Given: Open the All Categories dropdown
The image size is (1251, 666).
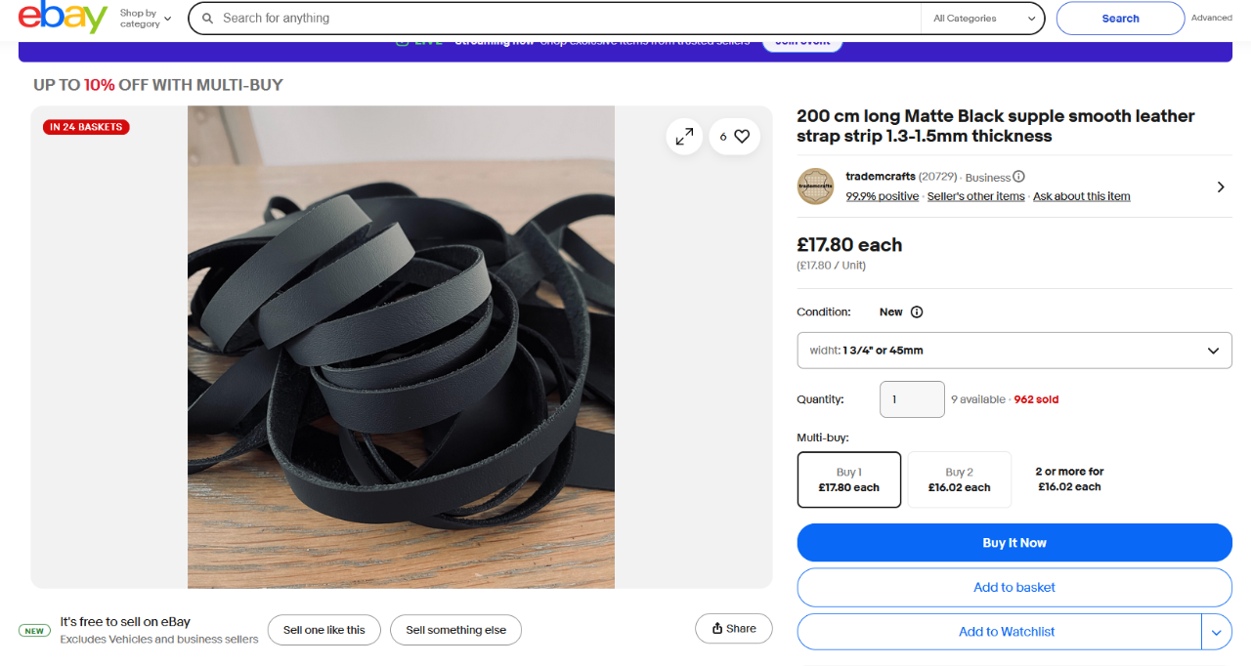Looking at the screenshot, I should (x=982, y=19).
